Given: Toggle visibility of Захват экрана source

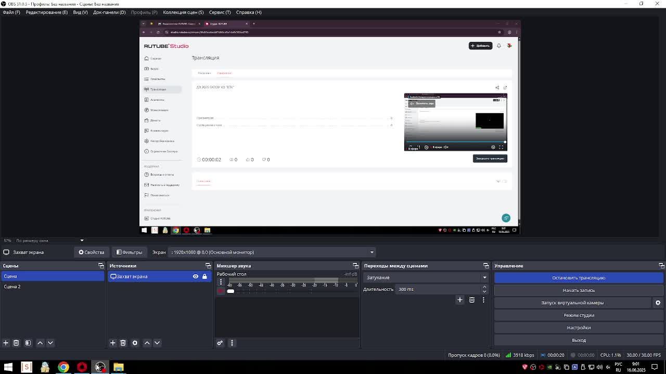Looking at the screenshot, I should pyautogui.click(x=196, y=276).
